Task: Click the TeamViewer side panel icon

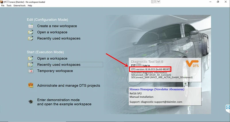Action: (x=228, y=107)
